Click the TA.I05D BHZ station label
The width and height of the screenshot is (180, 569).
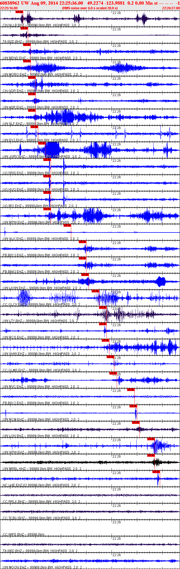tap(13, 551)
